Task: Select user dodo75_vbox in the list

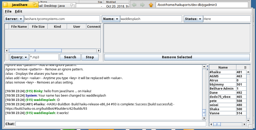Action: pyautogui.click(x=223, y=97)
